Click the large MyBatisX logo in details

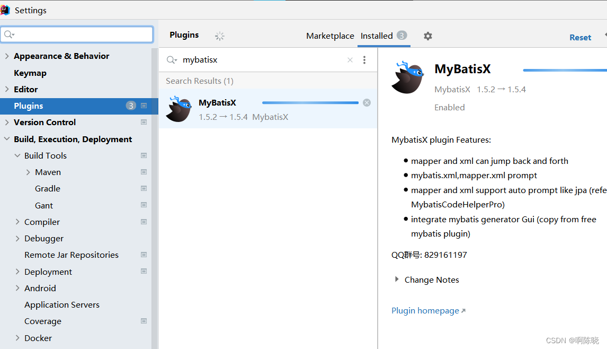click(408, 77)
